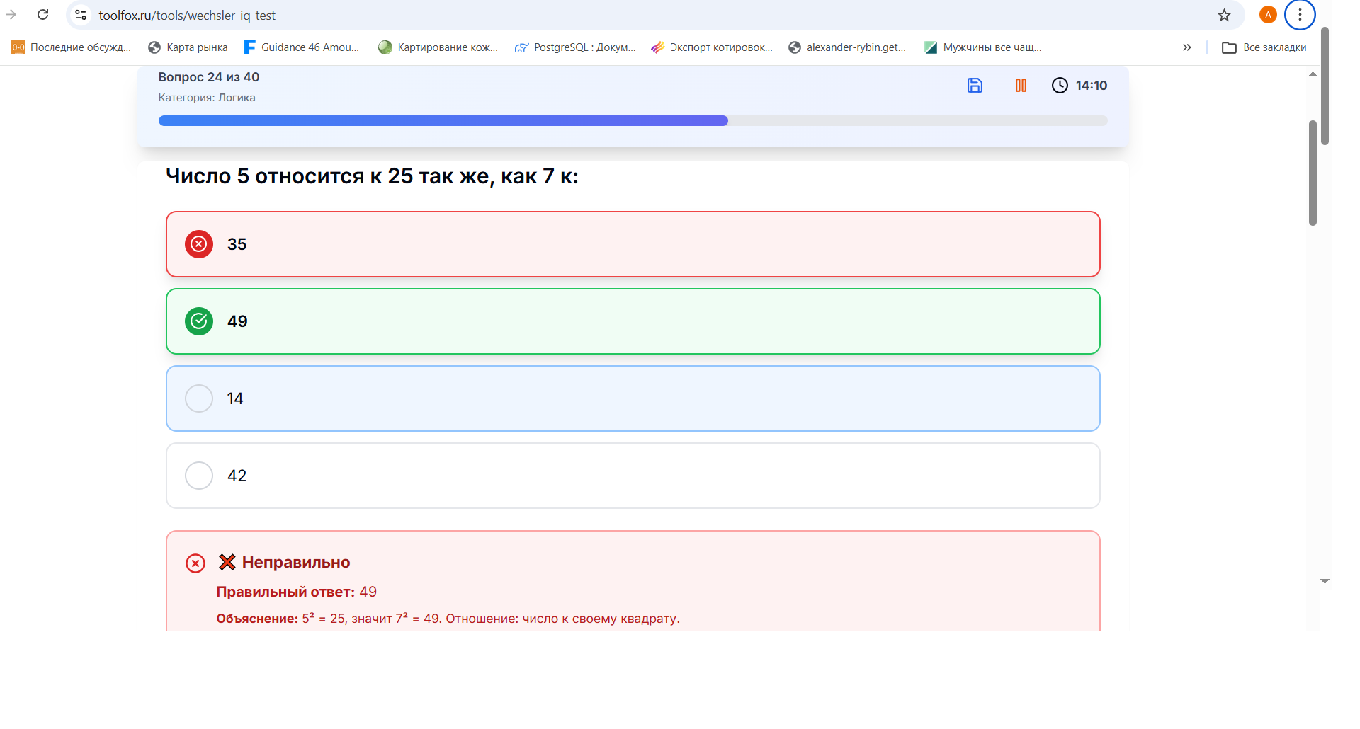
Task: Pause the test with the orange pause icon
Action: click(x=1021, y=86)
